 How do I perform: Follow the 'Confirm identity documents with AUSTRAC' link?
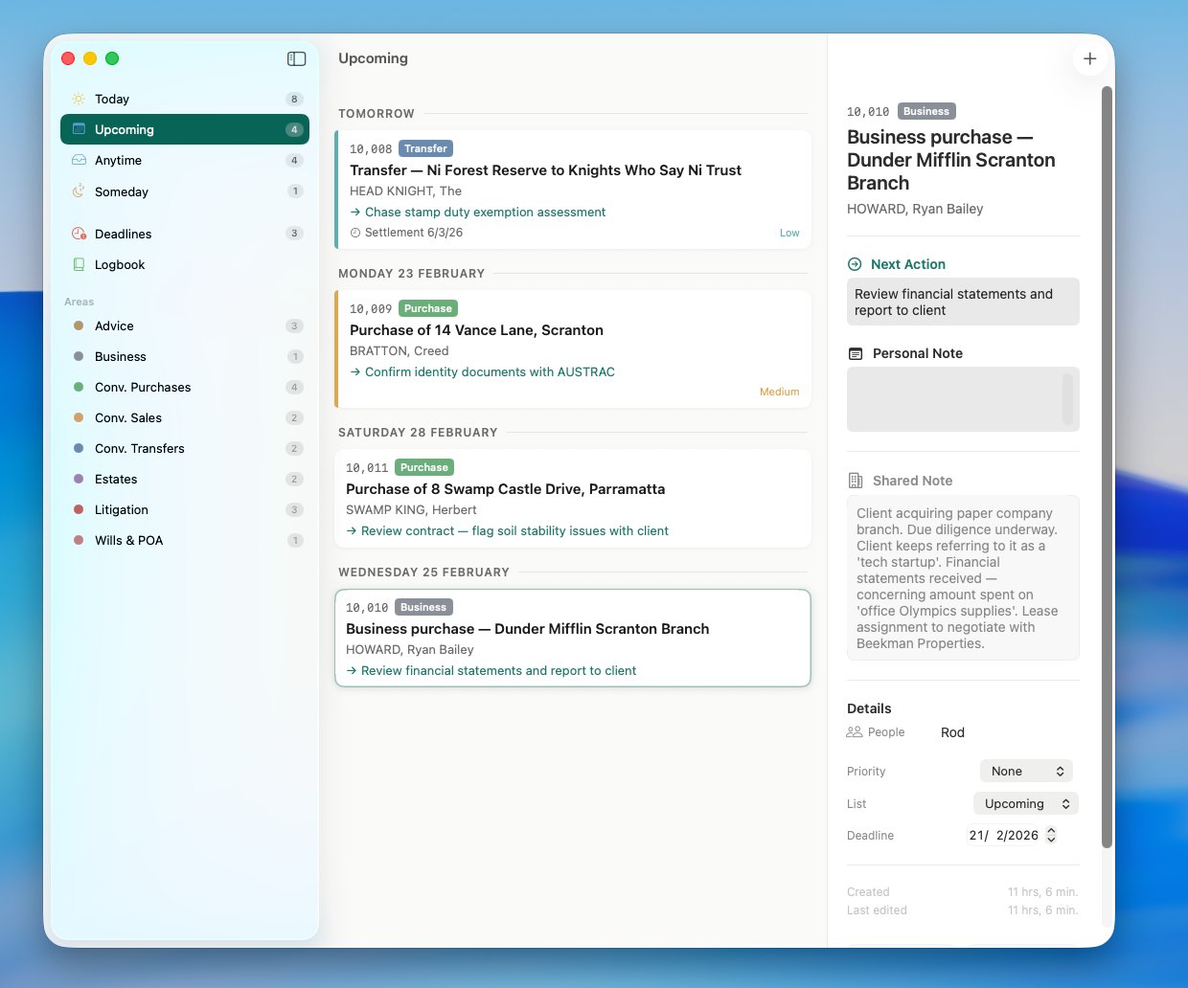click(490, 371)
